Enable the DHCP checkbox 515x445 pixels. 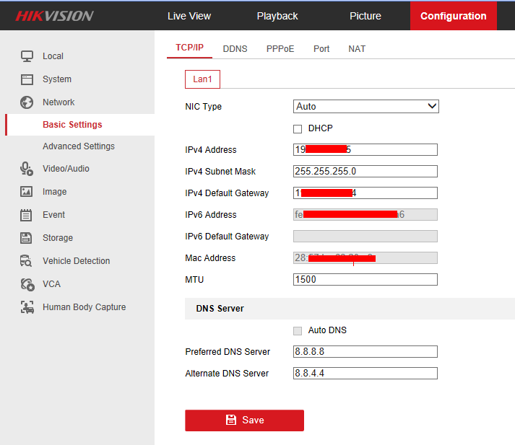[298, 128]
